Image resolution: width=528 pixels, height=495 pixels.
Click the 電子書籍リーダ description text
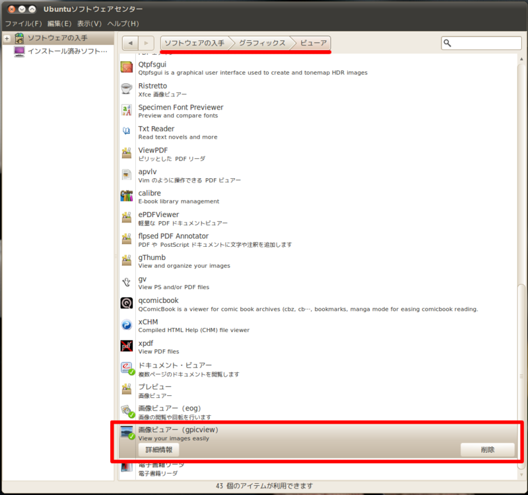pyautogui.click(x=158, y=473)
